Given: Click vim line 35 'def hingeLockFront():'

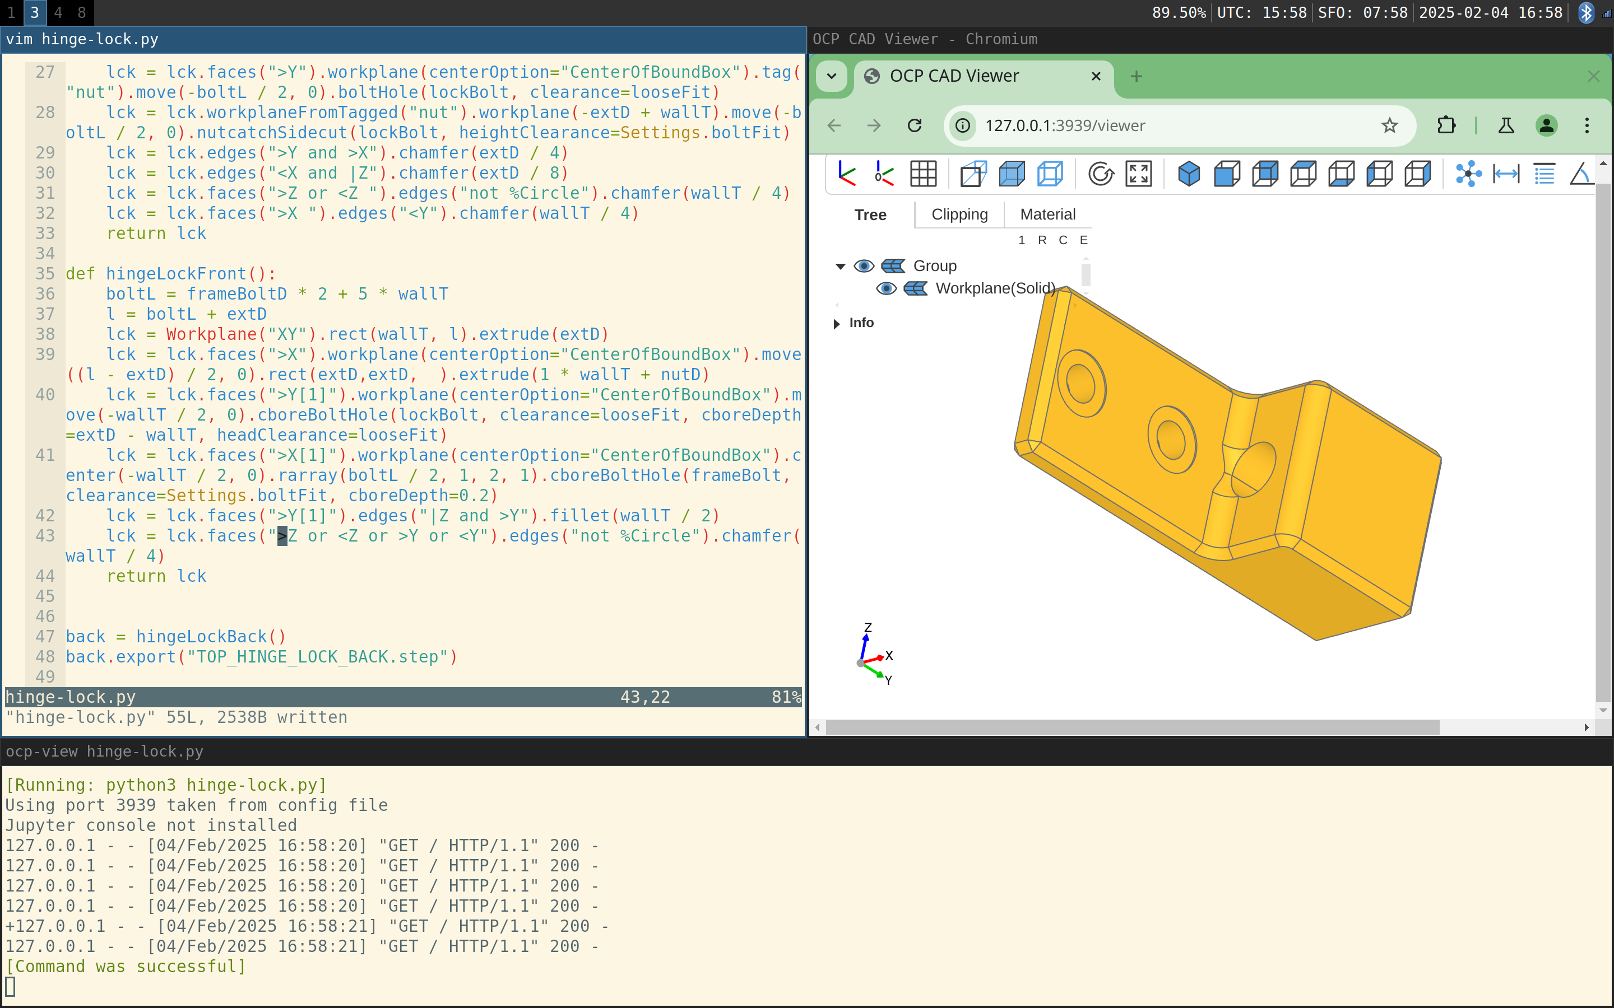Looking at the screenshot, I should (171, 274).
